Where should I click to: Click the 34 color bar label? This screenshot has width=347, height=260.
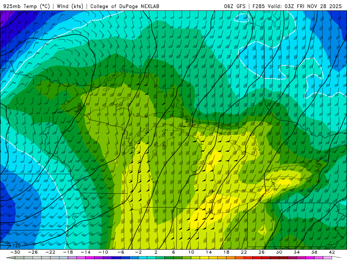pos(297,252)
